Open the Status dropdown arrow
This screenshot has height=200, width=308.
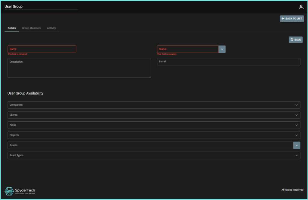[222, 49]
